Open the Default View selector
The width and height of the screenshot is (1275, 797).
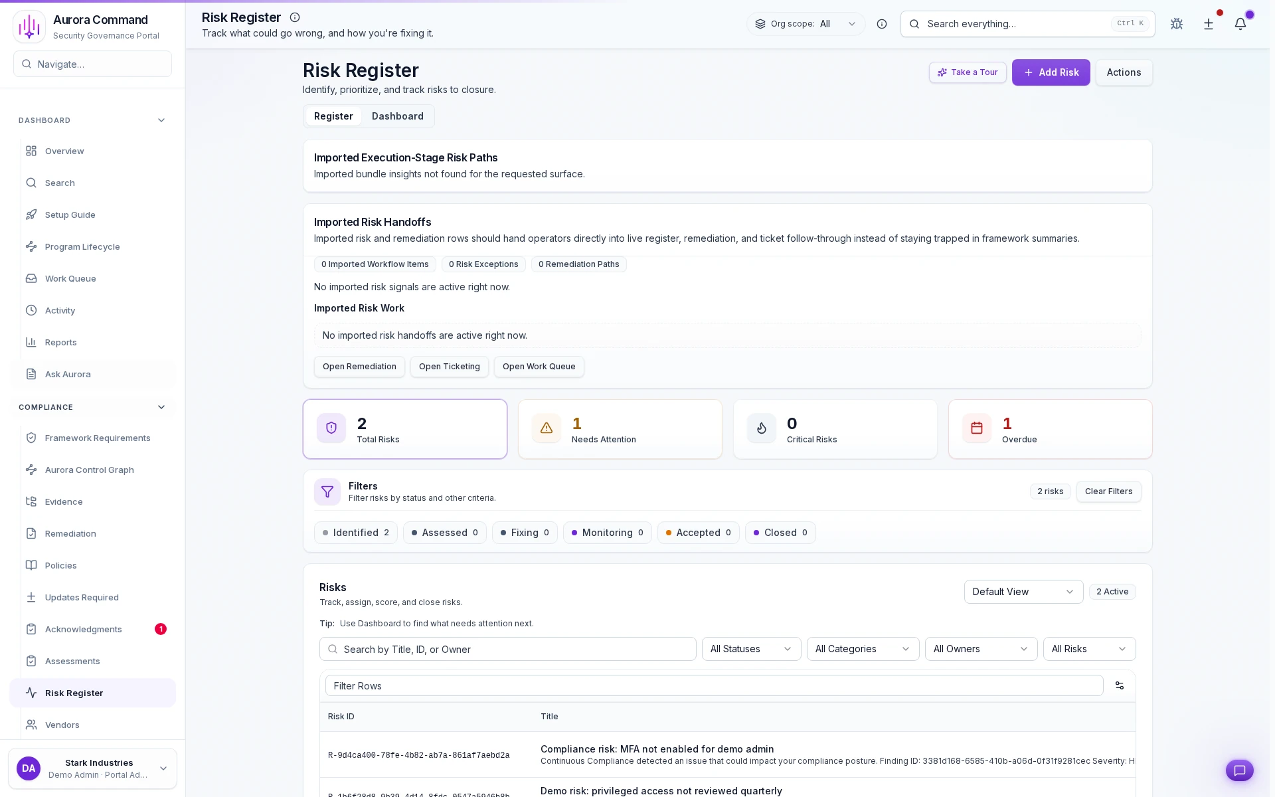[1022, 591]
